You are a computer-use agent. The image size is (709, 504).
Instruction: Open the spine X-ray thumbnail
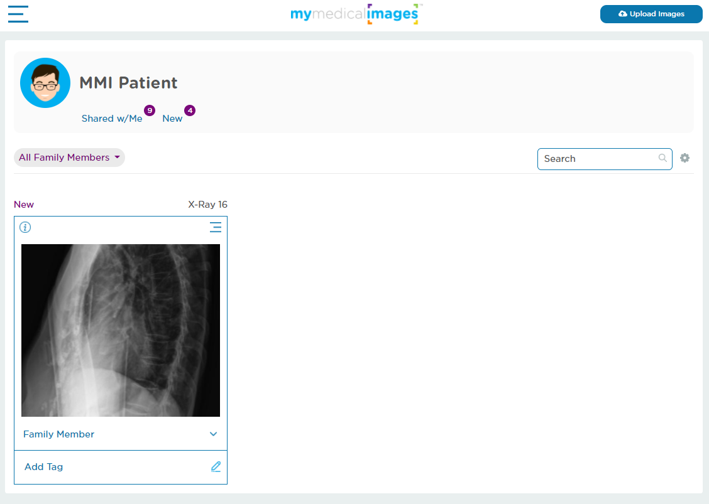(x=121, y=330)
